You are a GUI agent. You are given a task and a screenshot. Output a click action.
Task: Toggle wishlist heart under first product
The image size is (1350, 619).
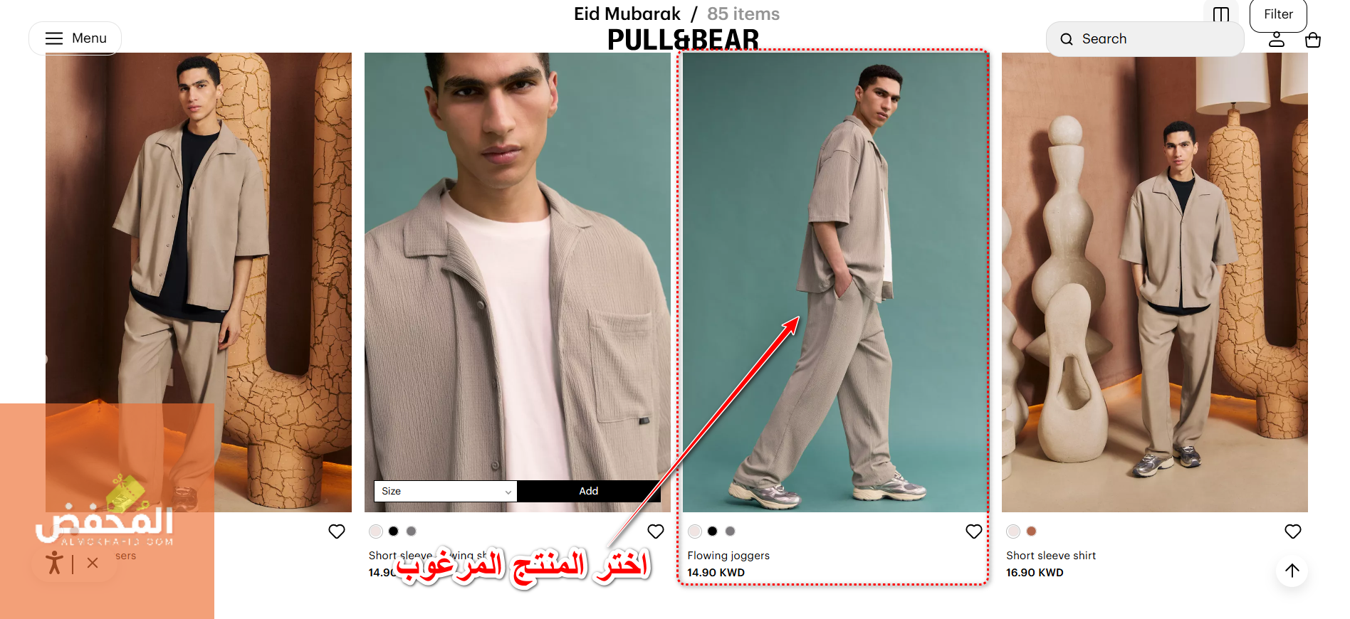pos(337,531)
